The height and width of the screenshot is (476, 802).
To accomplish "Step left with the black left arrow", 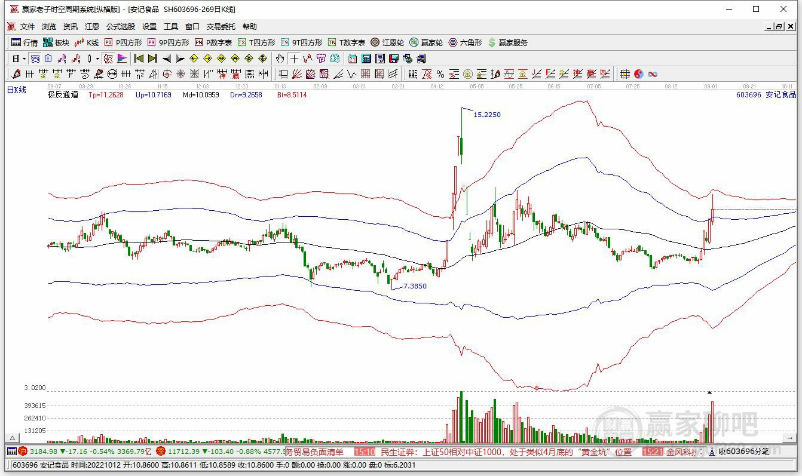I will pyautogui.click(x=167, y=59).
